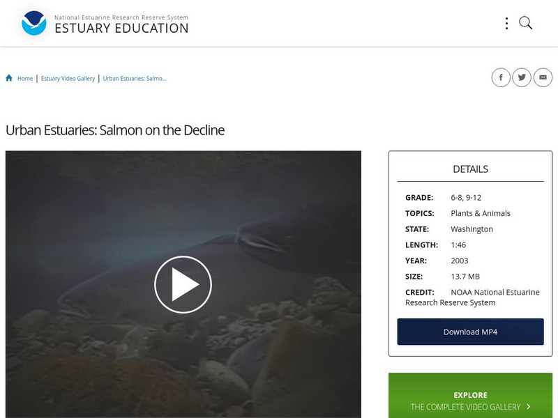Click the Download MP4 button
The width and height of the screenshot is (558, 418).
[x=470, y=332]
